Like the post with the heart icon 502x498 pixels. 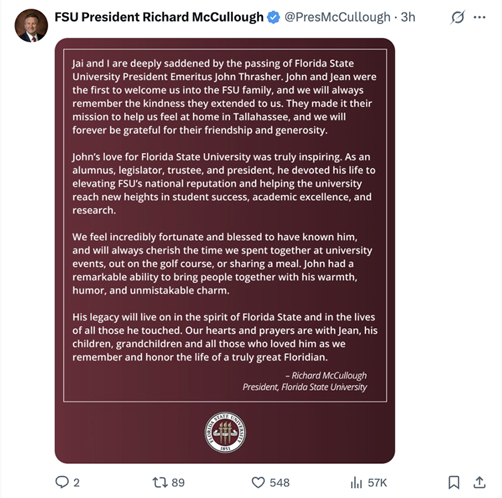[258, 482]
